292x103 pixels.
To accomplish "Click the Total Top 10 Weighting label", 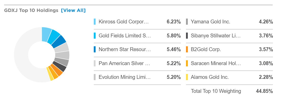I will pyautogui.click(x=216, y=91).
